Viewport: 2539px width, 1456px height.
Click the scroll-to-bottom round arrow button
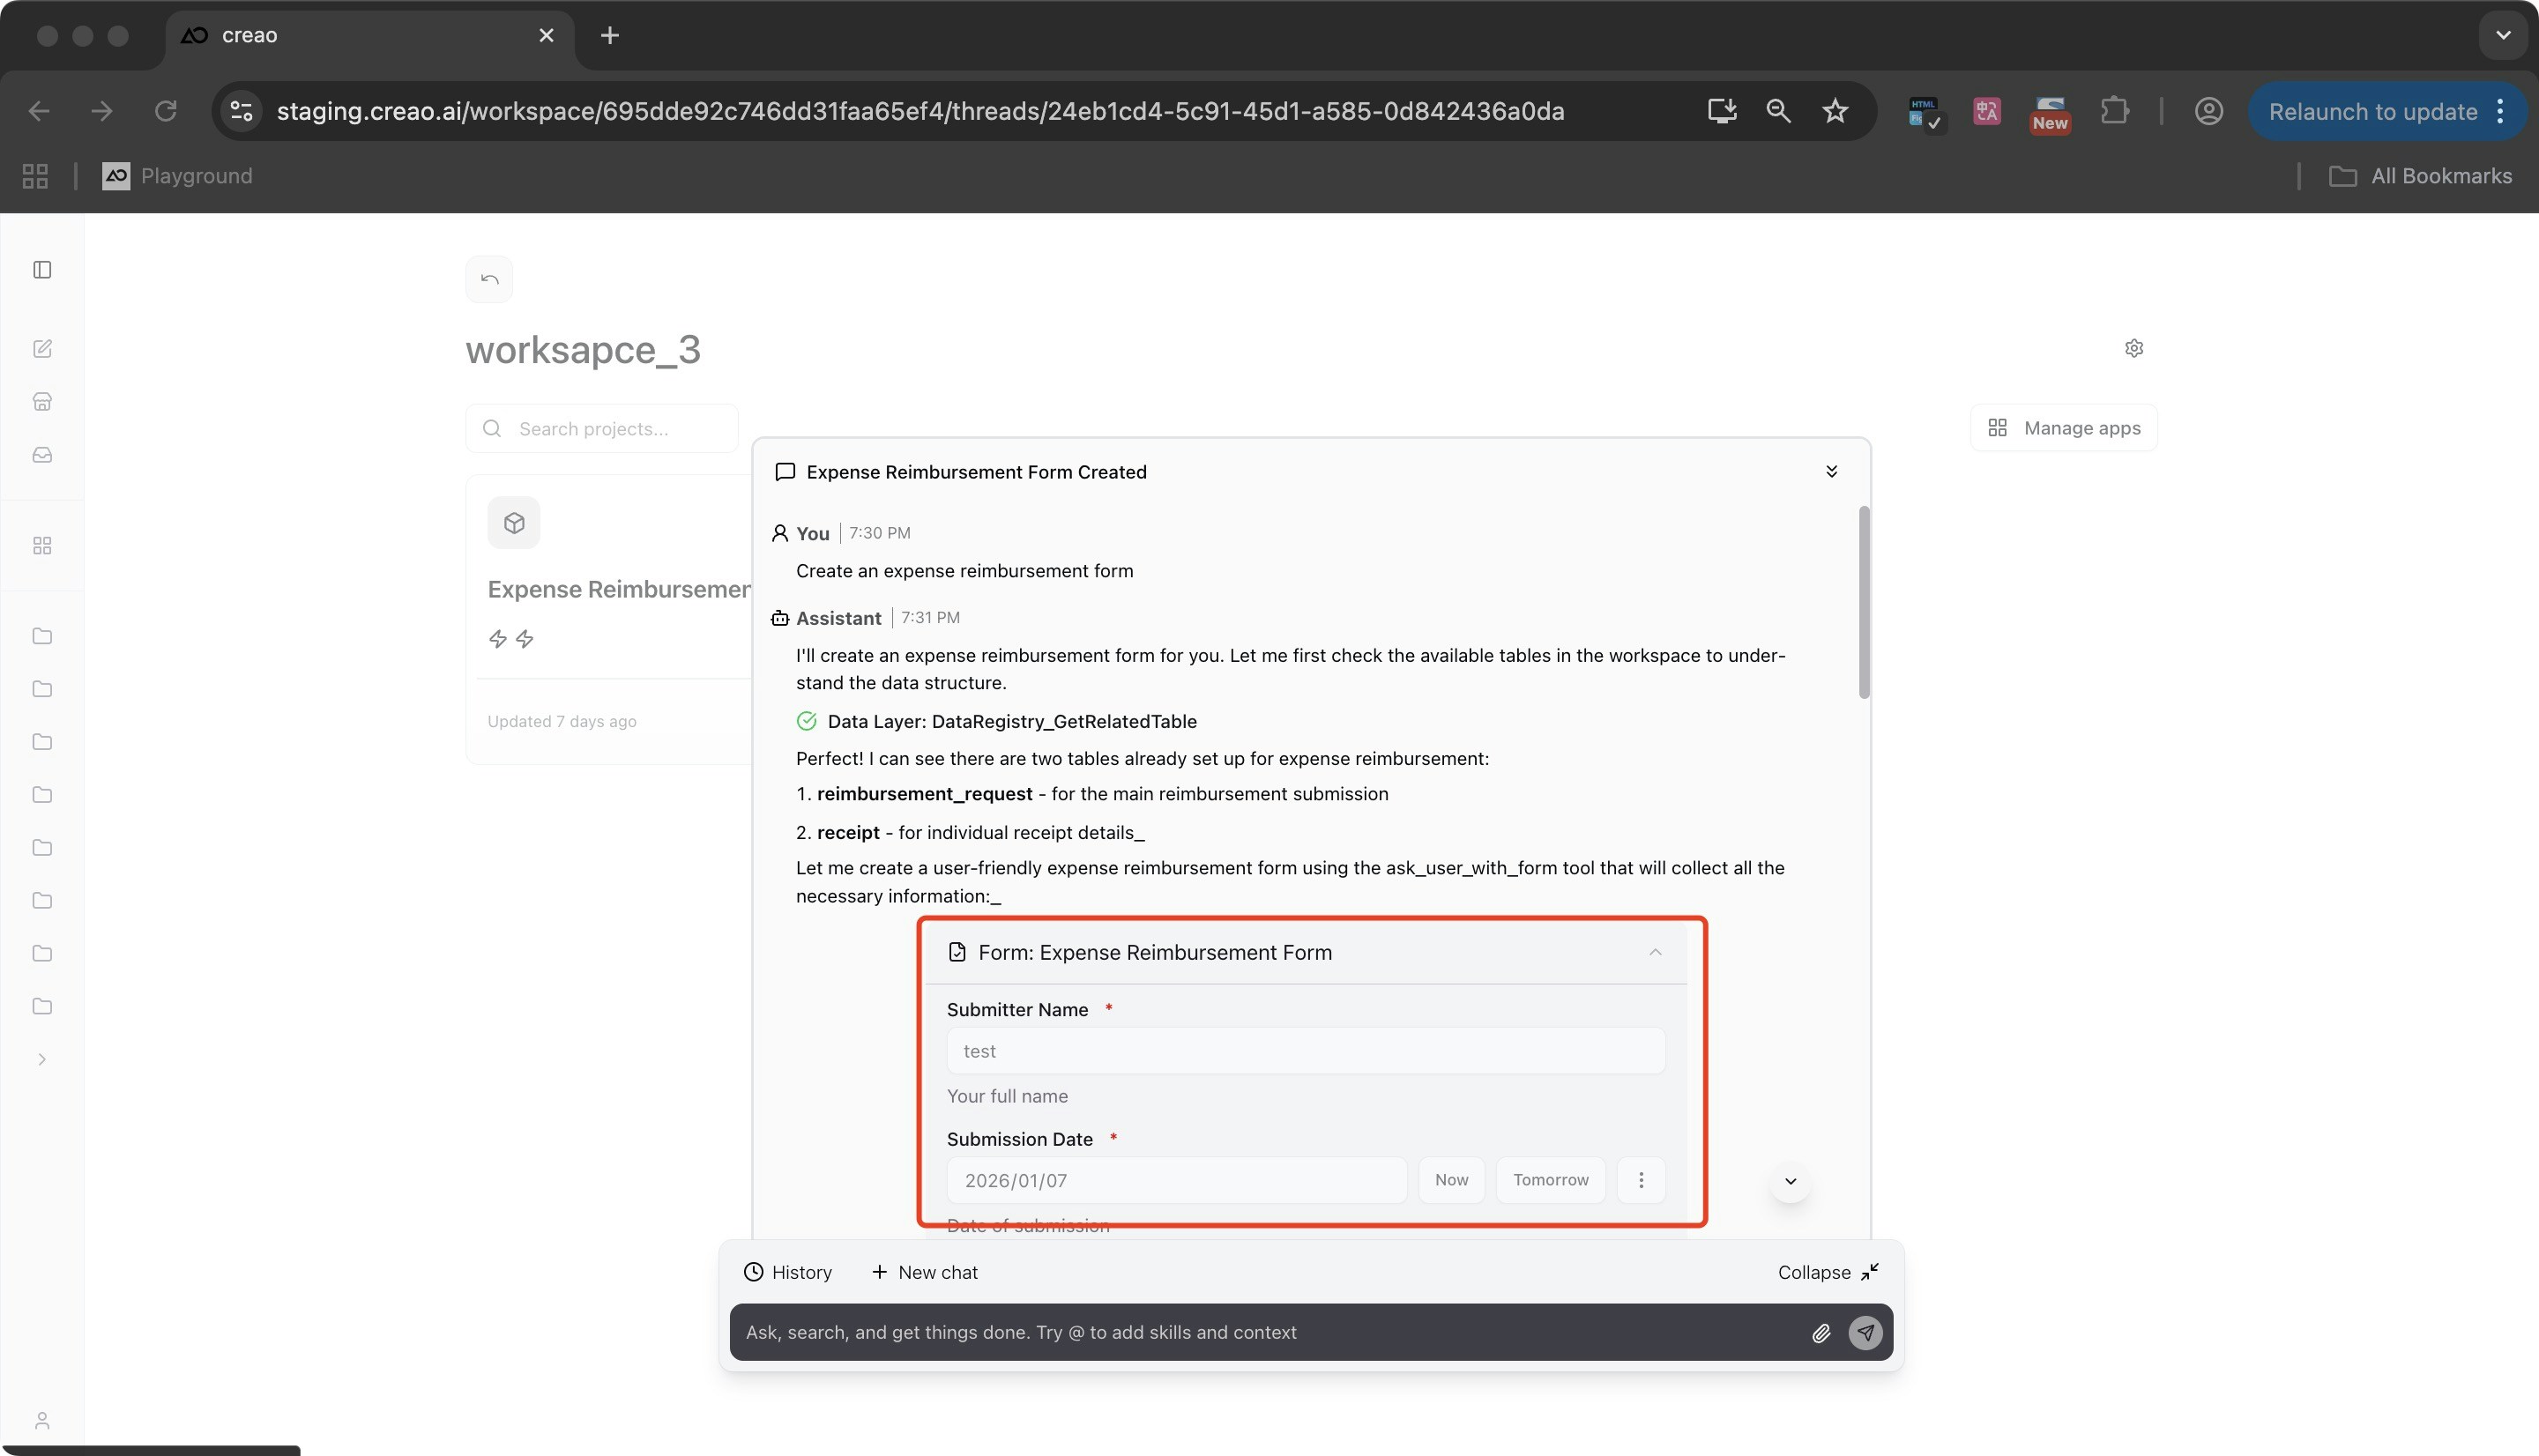tap(1790, 1181)
